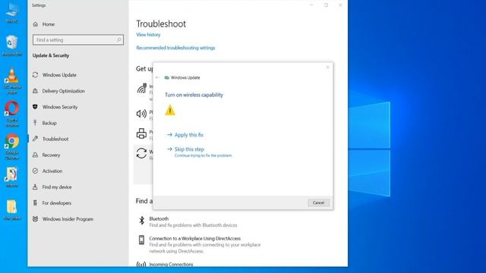
Task: Click the Delivery Optimization sidebar icon
Action: [x=36, y=91]
